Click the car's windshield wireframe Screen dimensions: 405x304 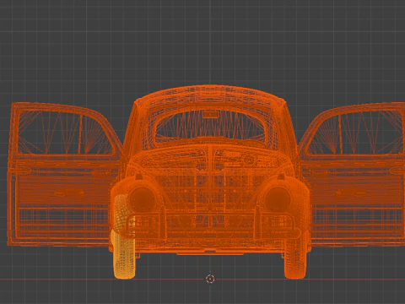point(210,126)
